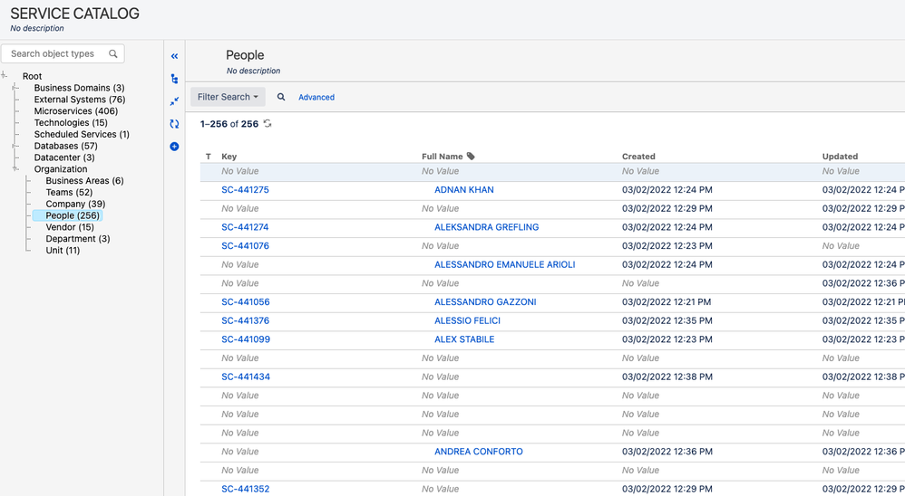This screenshot has height=496, width=905.
Task: Select External Systems (76) object type
Action: click(80, 99)
